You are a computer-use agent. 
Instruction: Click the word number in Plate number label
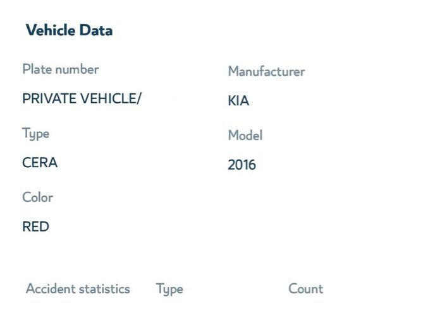(x=76, y=69)
